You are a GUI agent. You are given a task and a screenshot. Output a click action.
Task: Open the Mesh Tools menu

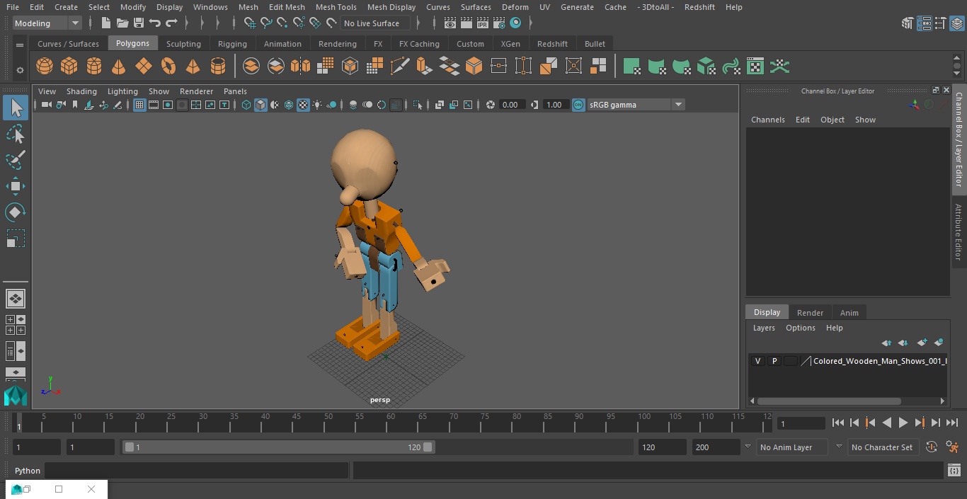336,7
